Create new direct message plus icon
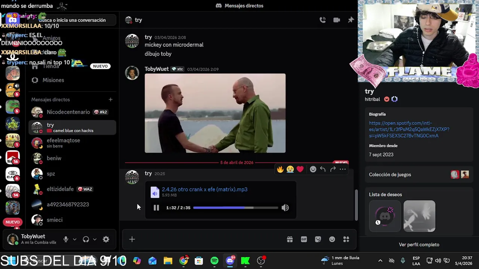479x269 pixels. [x=110, y=100]
